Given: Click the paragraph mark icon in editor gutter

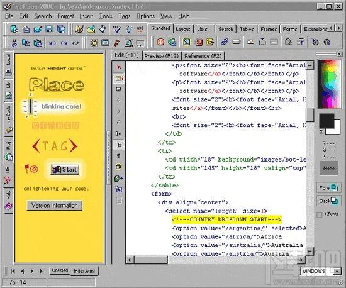Looking at the screenshot, I should pyautogui.click(x=119, y=156).
